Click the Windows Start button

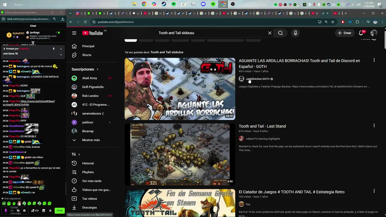pos(5,5)
